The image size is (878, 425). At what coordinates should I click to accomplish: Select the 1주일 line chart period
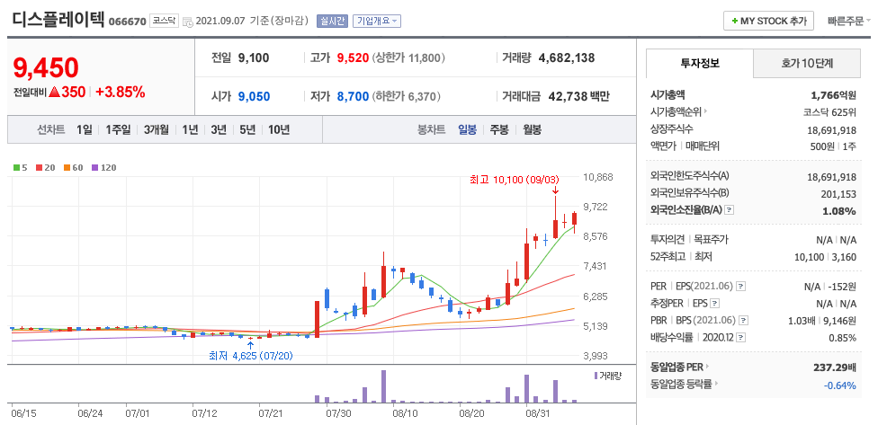point(118,129)
